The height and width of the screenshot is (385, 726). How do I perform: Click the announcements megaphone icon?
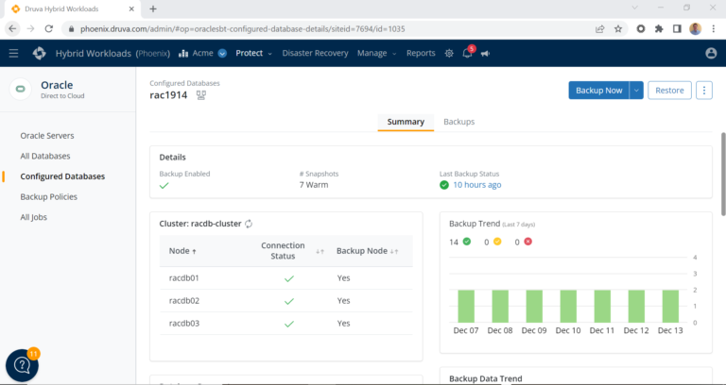coord(485,54)
